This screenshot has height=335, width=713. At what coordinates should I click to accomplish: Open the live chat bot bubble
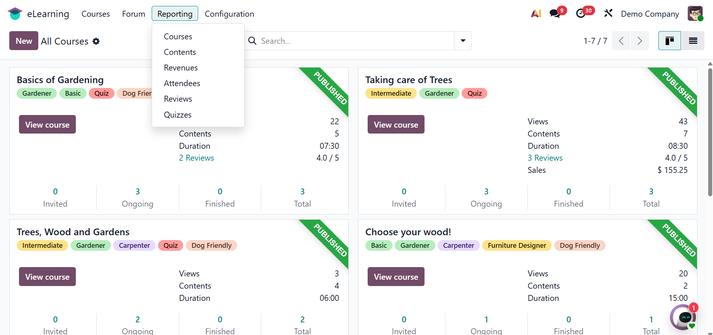pyautogui.click(x=683, y=317)
